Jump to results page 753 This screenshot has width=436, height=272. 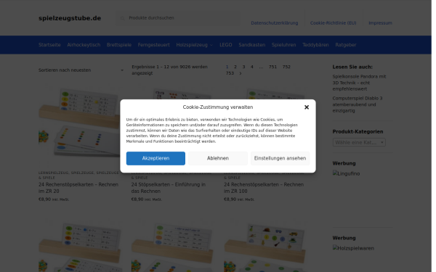click(230, 73)
